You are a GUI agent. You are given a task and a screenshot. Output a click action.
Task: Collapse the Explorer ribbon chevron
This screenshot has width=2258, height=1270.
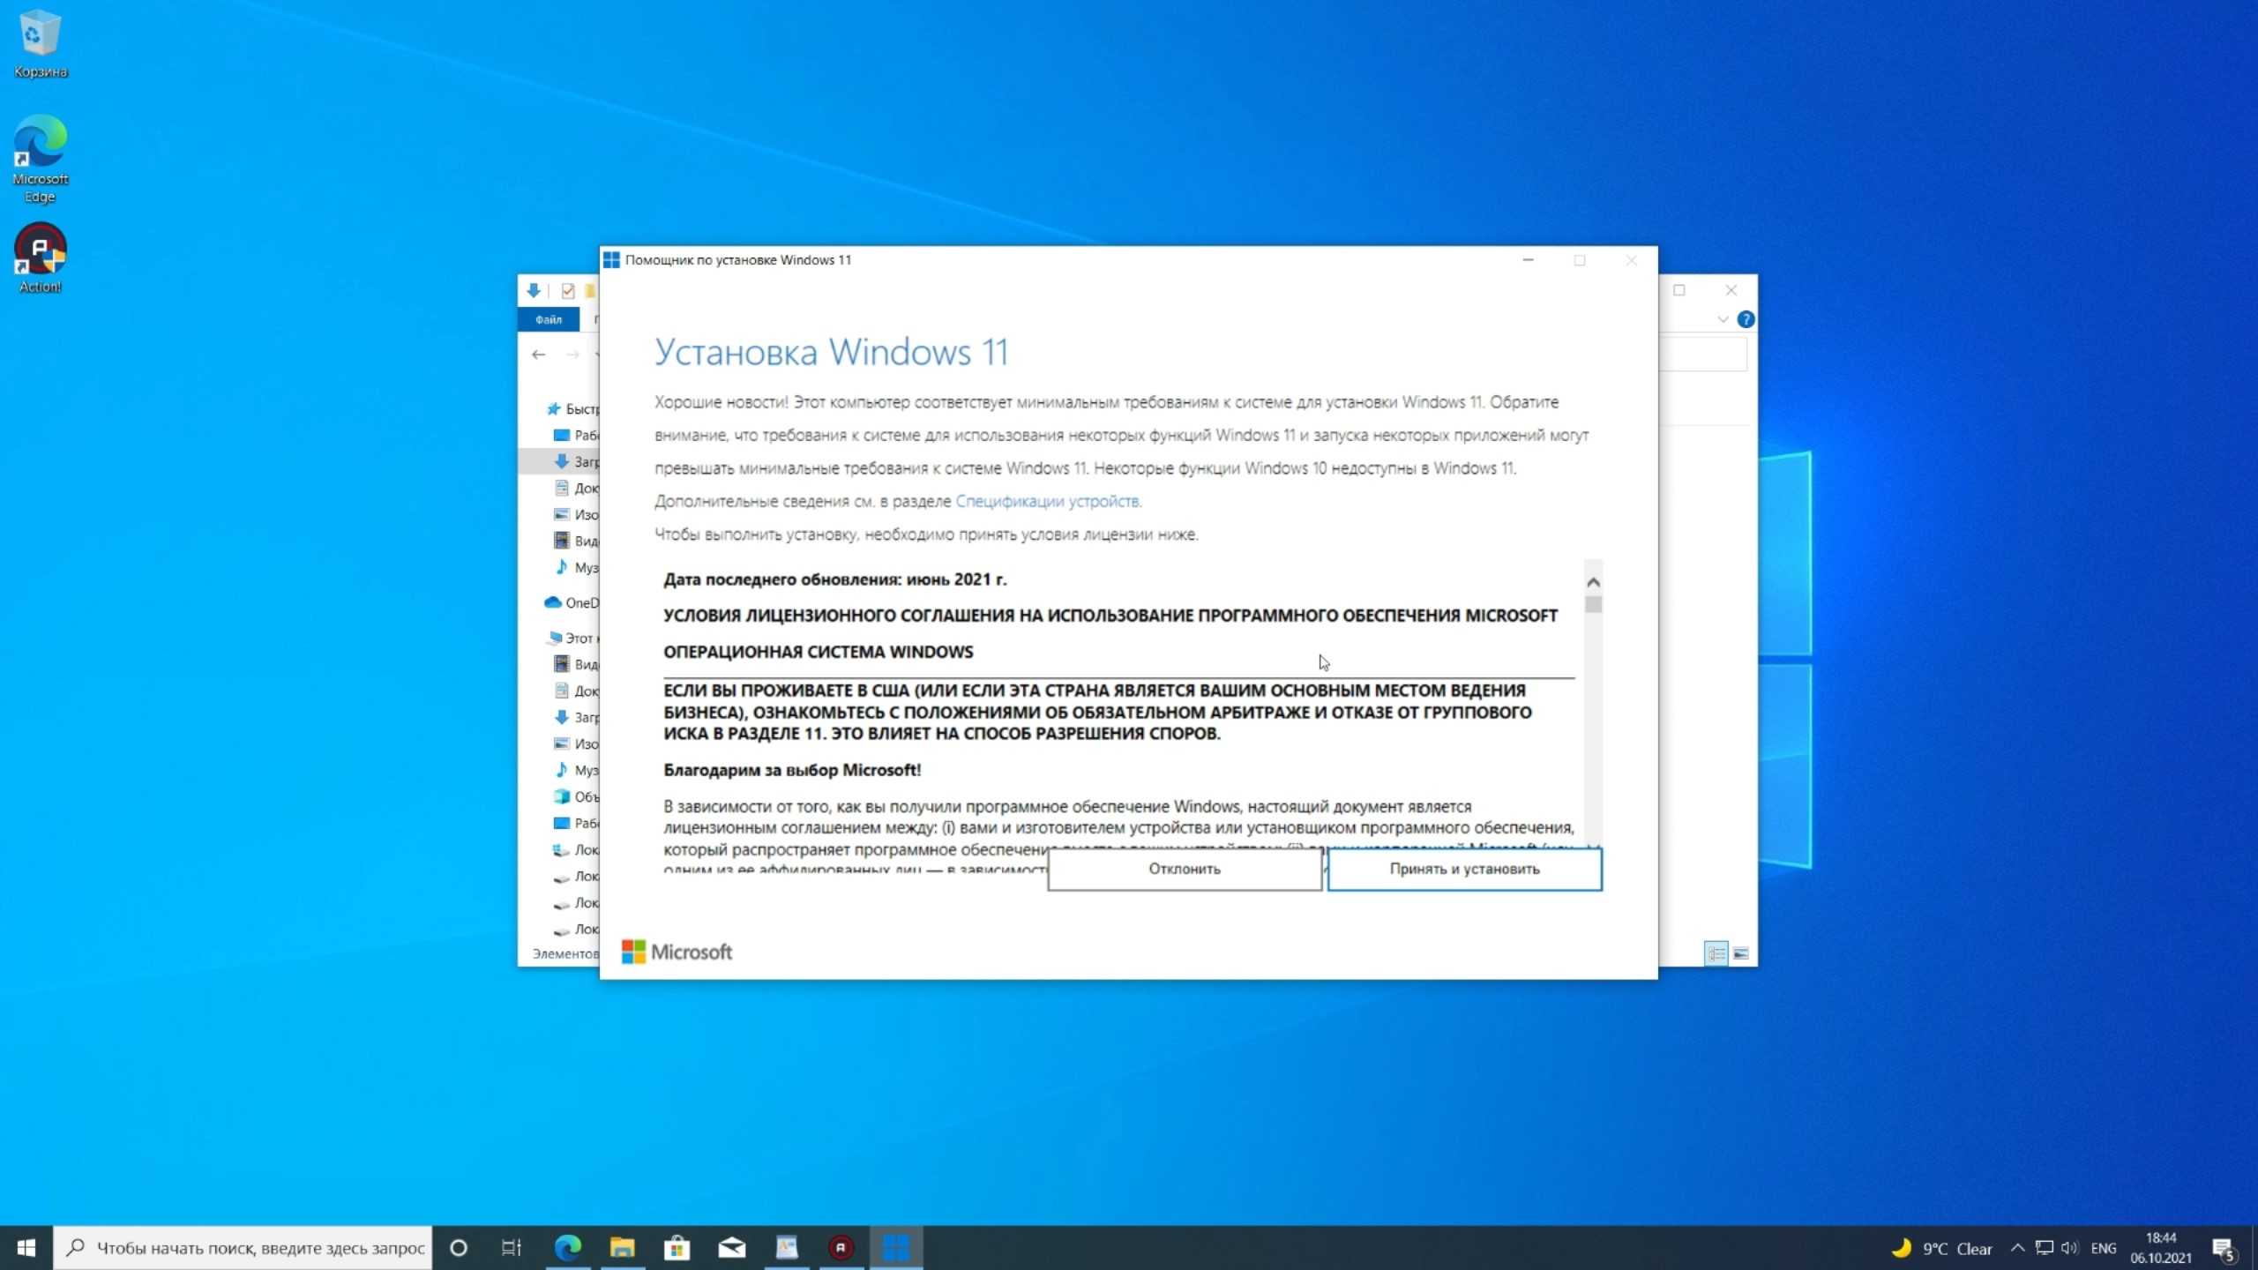[1723, 319]
